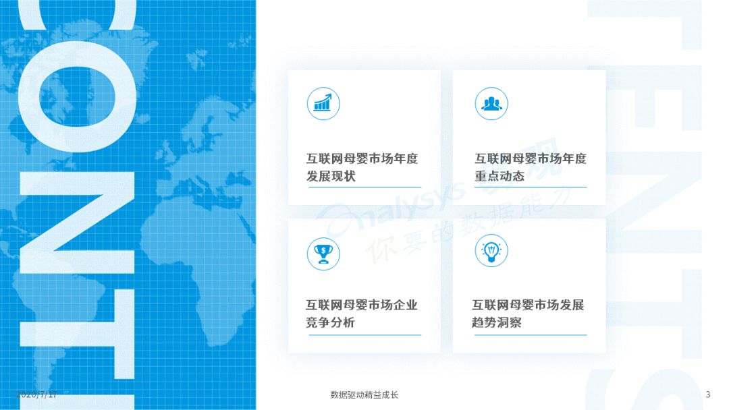Click the footer text 数据驱动精益成长

[x=364, y=394]
